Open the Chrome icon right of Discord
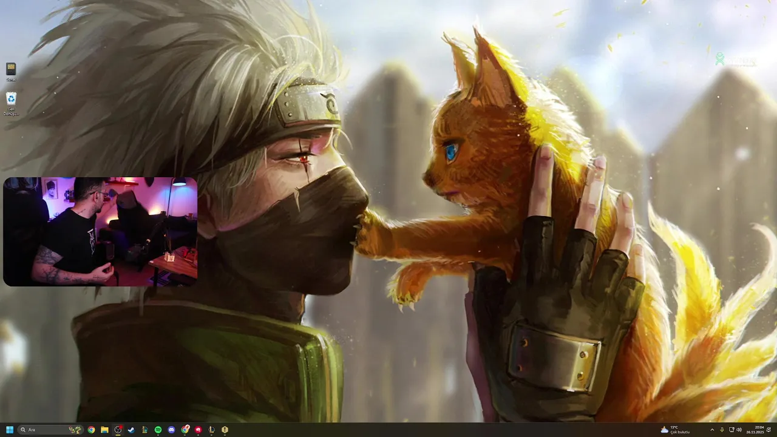This screenshot has height=437, width=777. point(185,430)
